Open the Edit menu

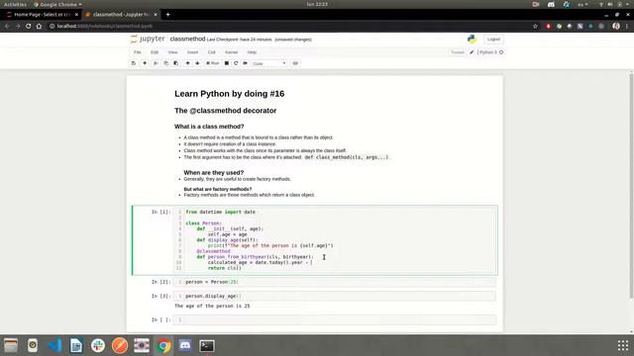click(155, 52)
